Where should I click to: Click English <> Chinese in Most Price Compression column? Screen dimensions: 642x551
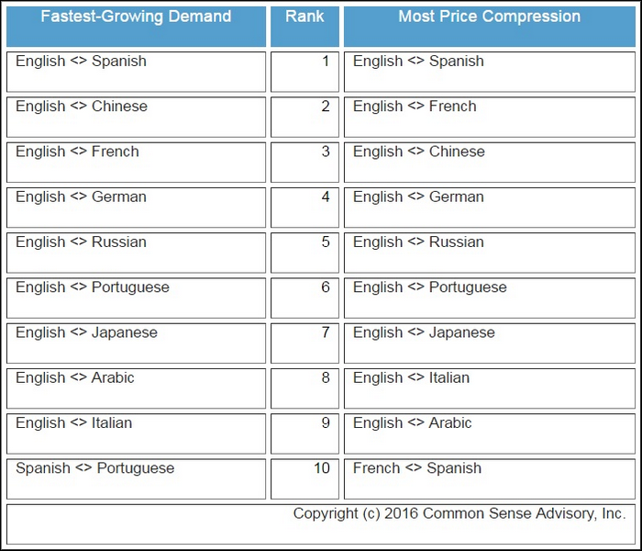tap(419, 152)
